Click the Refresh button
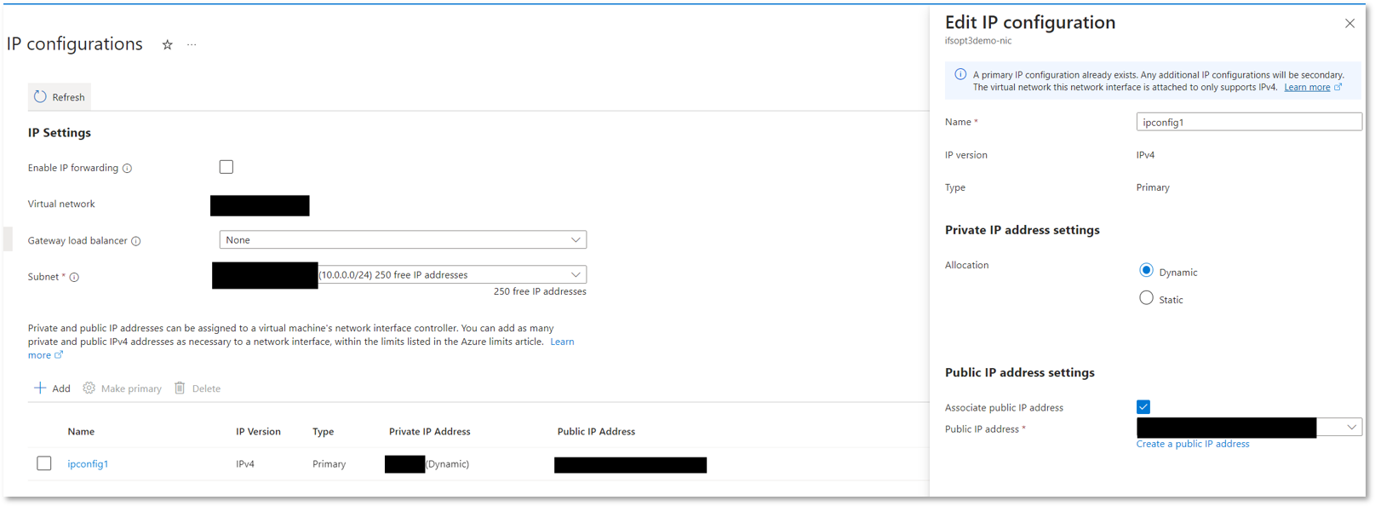Viewport: 1375px width, 506px height. (x=59, y=97)
